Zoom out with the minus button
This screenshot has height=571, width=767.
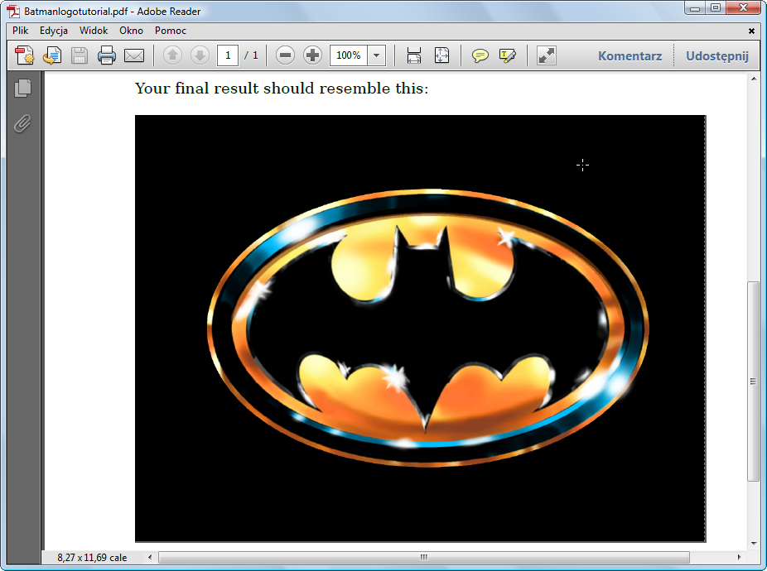[285, 55]
